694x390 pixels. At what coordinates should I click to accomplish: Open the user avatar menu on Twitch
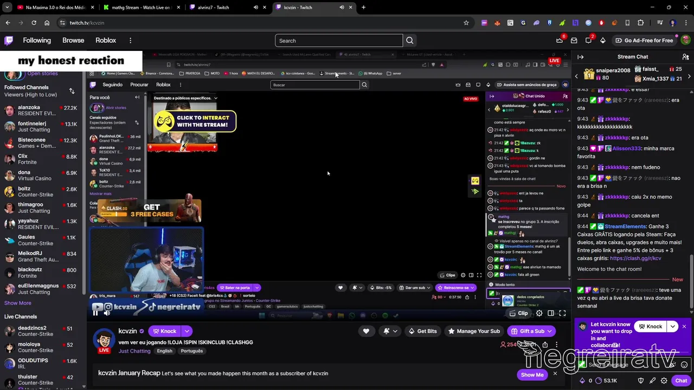point(685,40)
